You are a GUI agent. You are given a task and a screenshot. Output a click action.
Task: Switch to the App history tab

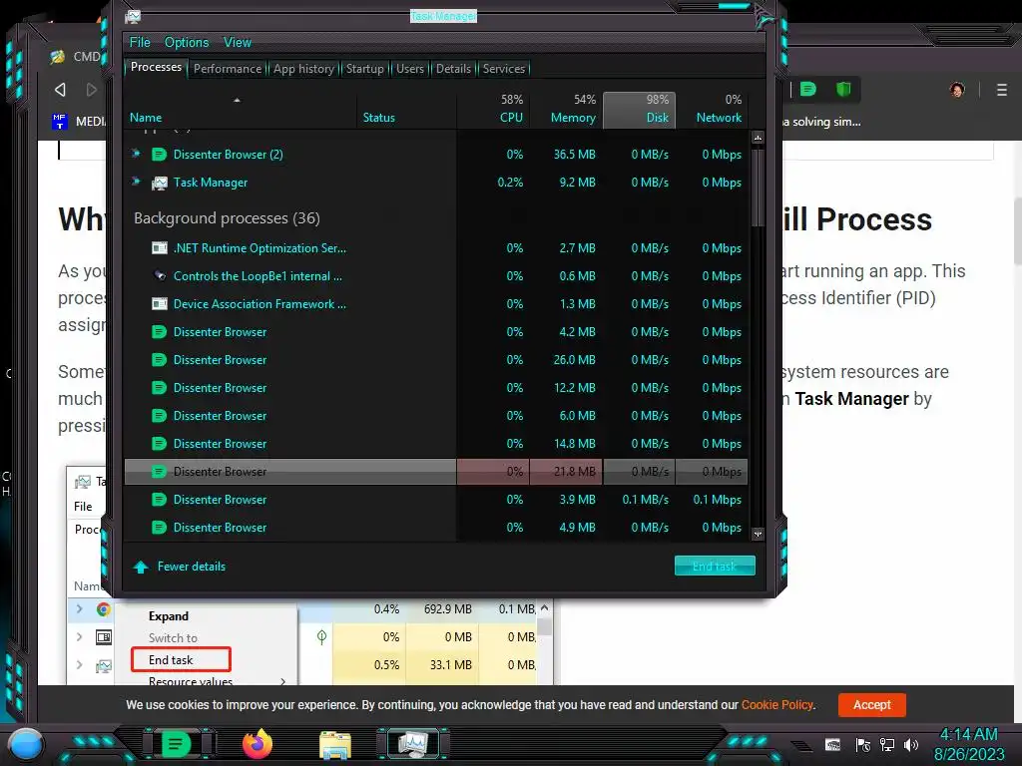pyautogui.click(x=303, y=69)
